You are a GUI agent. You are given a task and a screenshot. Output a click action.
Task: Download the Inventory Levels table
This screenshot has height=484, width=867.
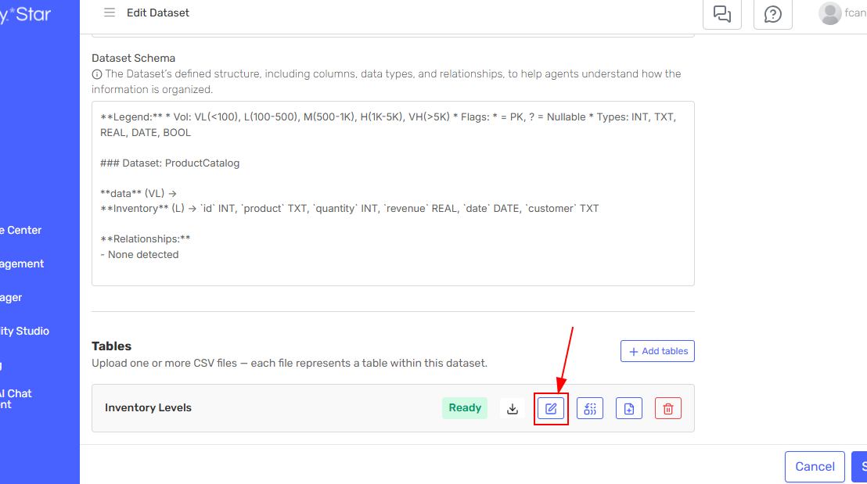coord(513,408)
